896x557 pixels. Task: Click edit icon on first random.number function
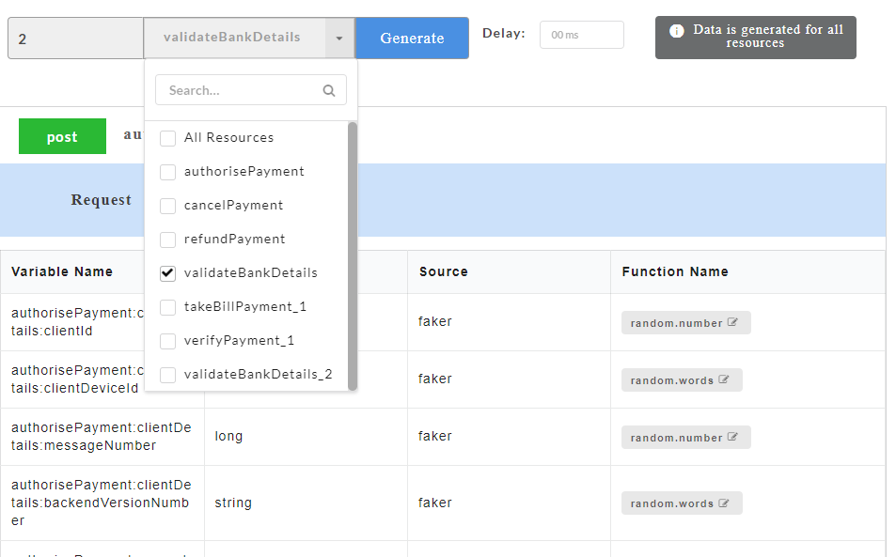point(732,323)
